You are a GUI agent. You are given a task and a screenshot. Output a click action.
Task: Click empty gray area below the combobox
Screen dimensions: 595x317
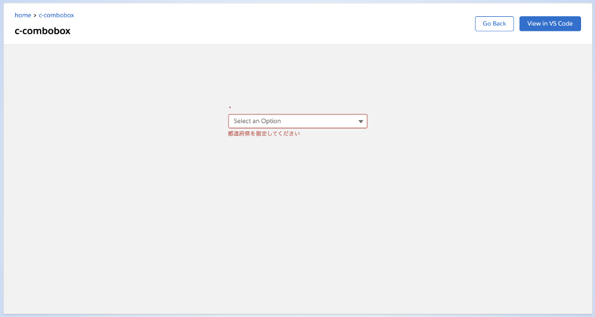(297, 221)
